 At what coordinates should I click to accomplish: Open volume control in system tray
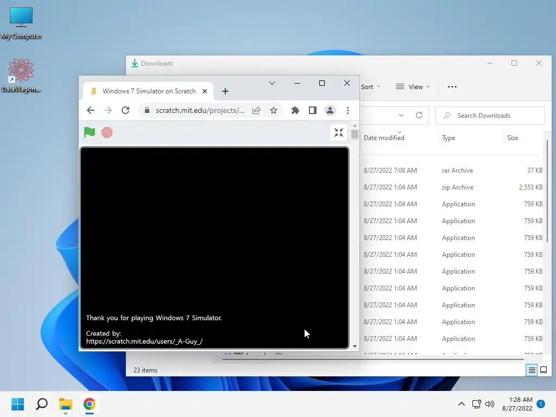pos(490,404)
